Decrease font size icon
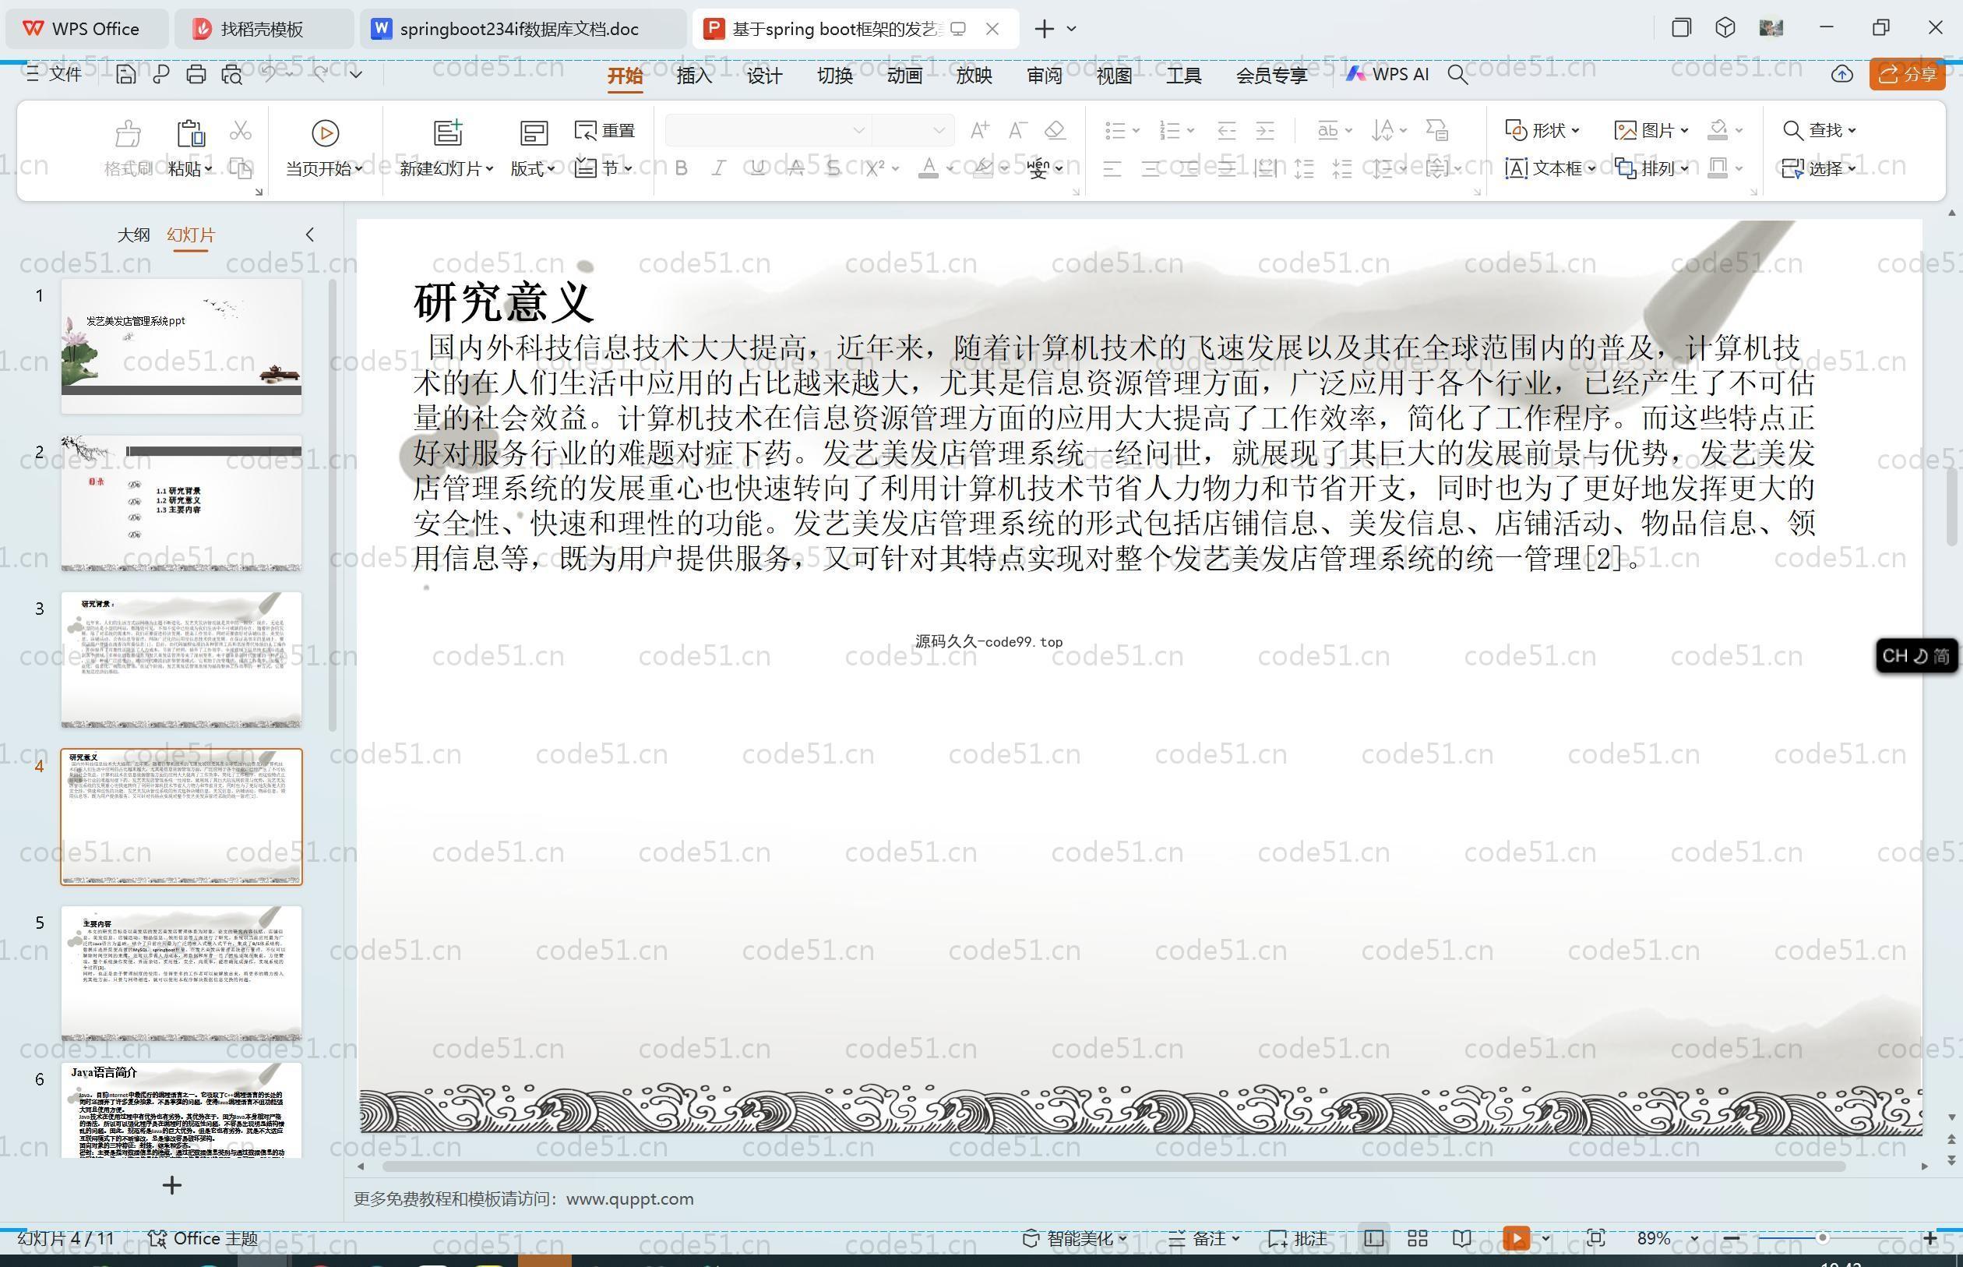The width and height of the screenshot is (1963, 1267). tap(1017, 130)
